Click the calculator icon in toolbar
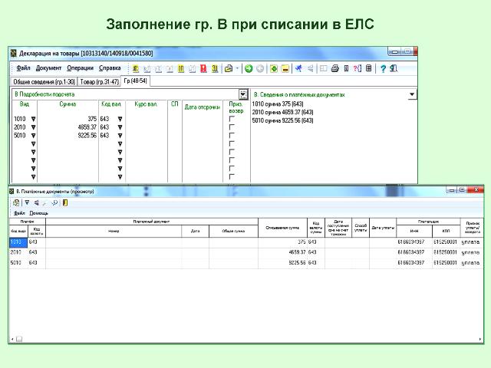Screen dimensions: 491x368 pos(368,68)
